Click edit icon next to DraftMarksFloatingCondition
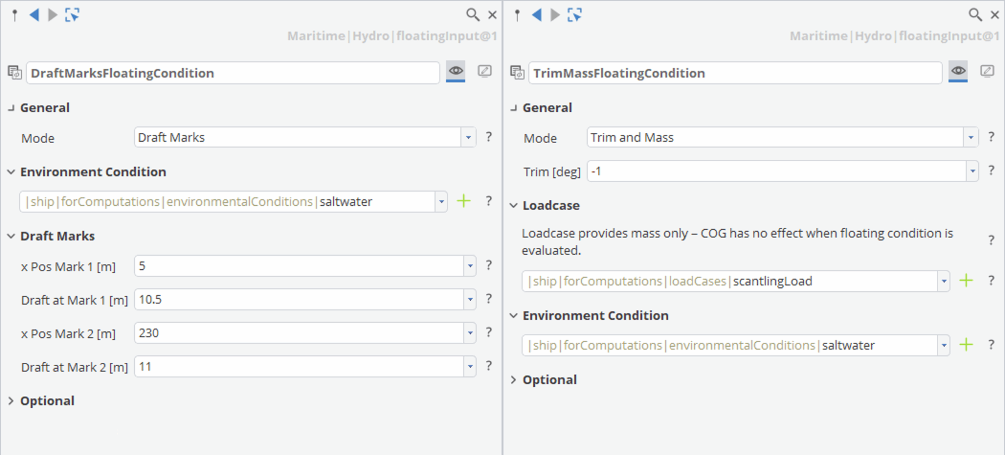 484,71
